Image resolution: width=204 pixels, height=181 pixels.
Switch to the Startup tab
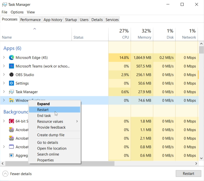tap(71, 20)
